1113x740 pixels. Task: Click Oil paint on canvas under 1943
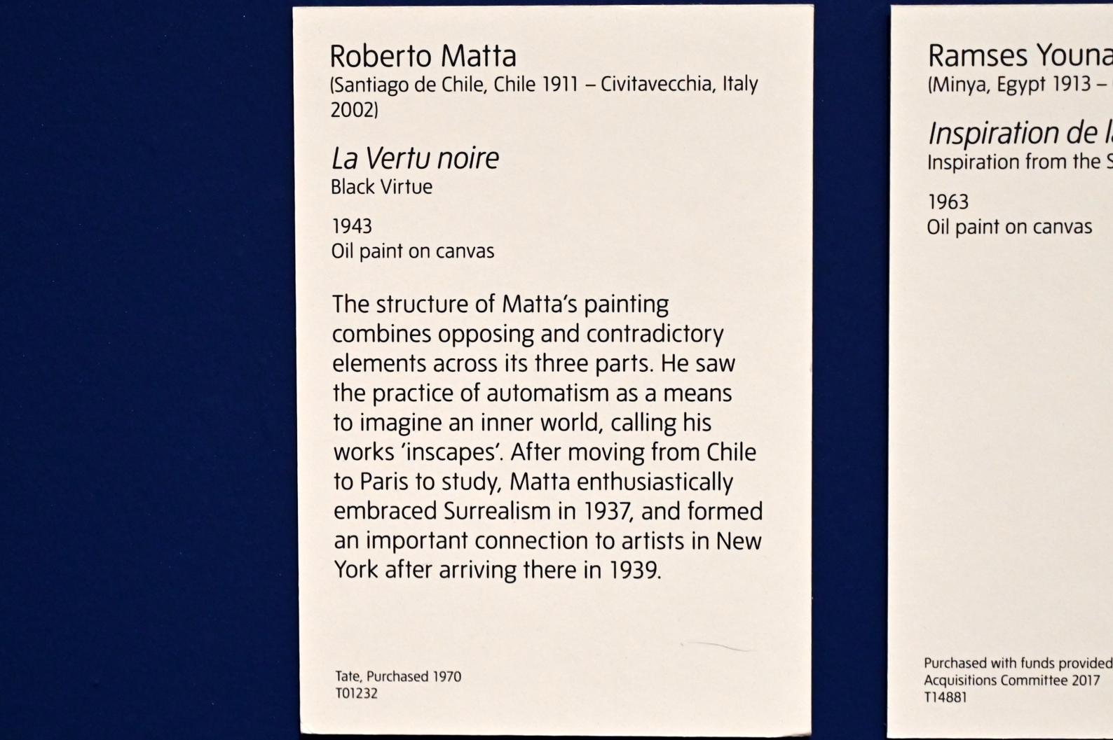click(412, 251)
